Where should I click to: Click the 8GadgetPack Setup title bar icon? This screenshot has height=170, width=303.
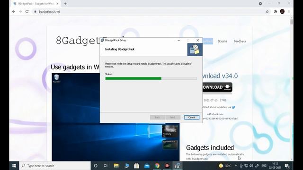(x=102, y=40)
